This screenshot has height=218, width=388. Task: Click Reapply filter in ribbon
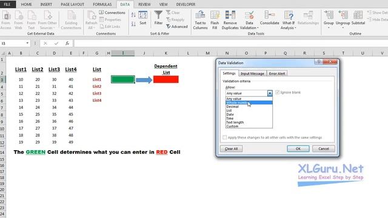pos(175,19)
